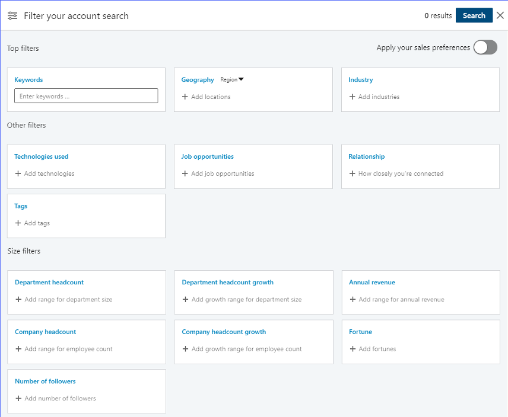Screen dimensions: 508x417
Task: Click the Top filters section label
Action: (x=23, y=48)
